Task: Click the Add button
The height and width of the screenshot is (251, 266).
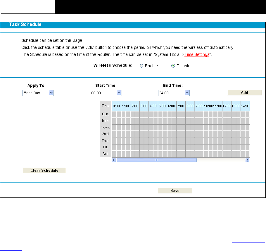Action: tap(244, 93)
